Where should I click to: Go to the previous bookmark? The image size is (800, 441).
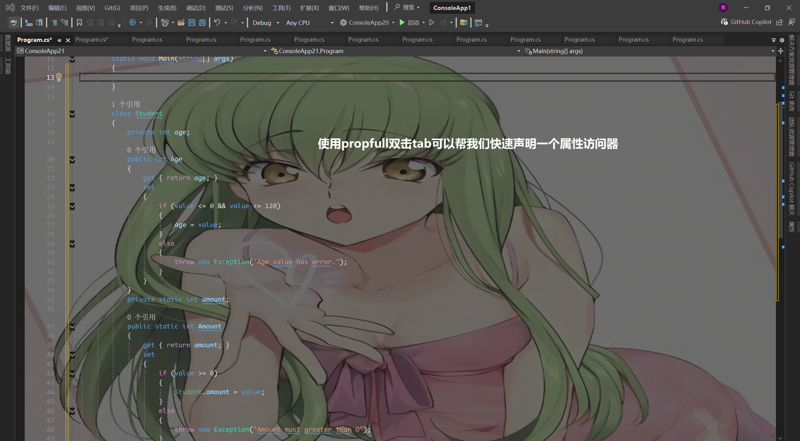(90, 23)
